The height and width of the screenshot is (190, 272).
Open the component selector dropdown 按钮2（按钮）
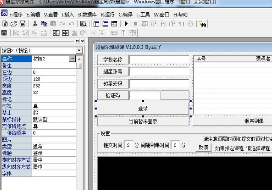79,50
